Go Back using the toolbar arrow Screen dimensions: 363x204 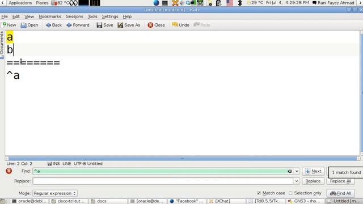(54, 25)
